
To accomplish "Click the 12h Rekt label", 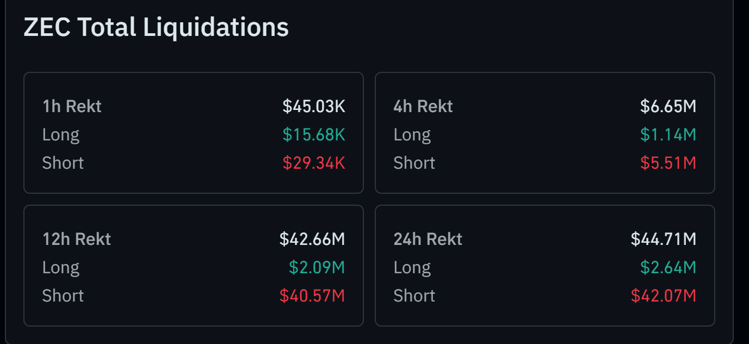I will coord(77,239).
